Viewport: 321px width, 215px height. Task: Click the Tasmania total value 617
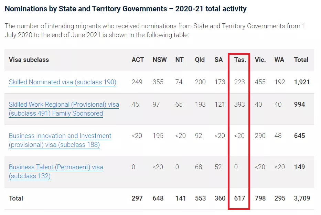pyautogui.click(x=239, y=198)
